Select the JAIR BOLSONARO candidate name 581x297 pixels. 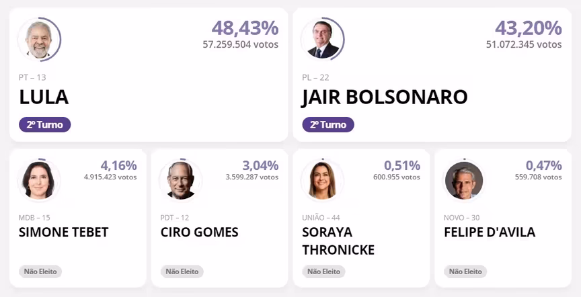(x=385, y=97)
